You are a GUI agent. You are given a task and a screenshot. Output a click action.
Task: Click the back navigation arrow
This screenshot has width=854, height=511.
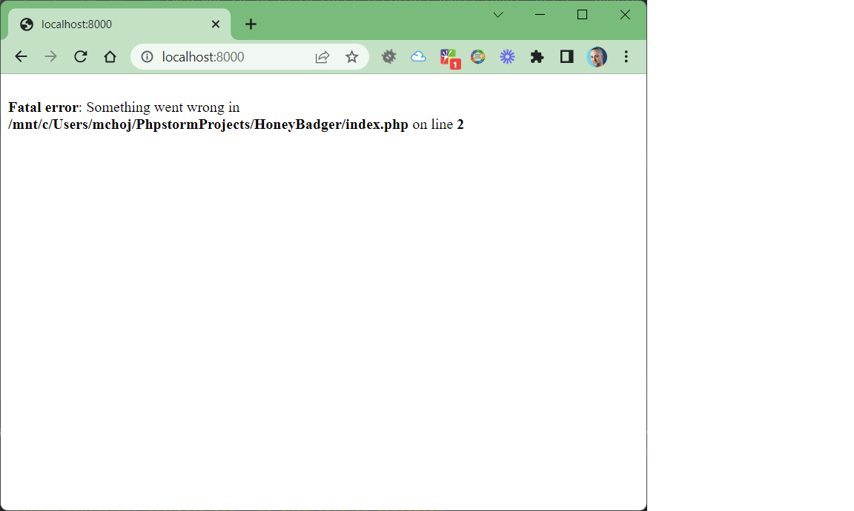click(x=21, y=56)
